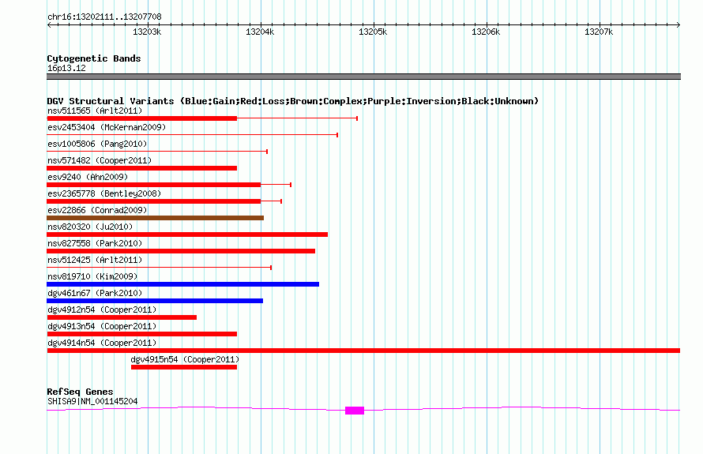703x454 pixels.
Task: Click the dgv4915n54 (Cooper2011) label
Action: 185,359
